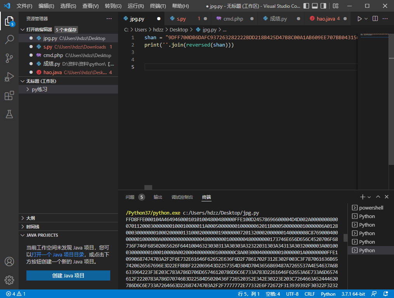Image resolution: width=394 pixels, height=298 pixels.
Task: Toggle the primary side bar visibility
Action: [306, 6]
